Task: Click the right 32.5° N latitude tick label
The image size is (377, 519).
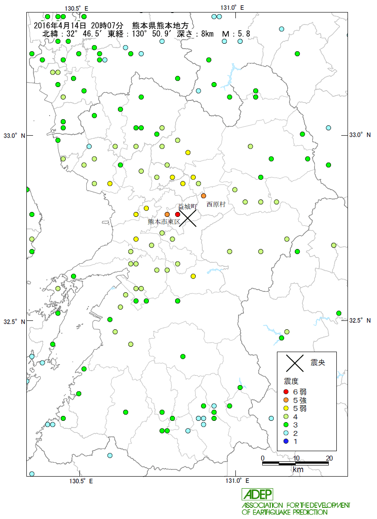Action: 360,320
